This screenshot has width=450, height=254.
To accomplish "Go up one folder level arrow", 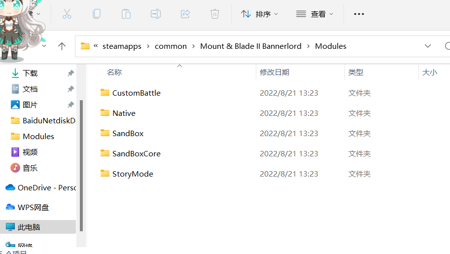I will [62, 46].
